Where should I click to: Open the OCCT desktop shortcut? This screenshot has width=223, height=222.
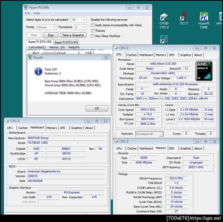click(184, 19)
